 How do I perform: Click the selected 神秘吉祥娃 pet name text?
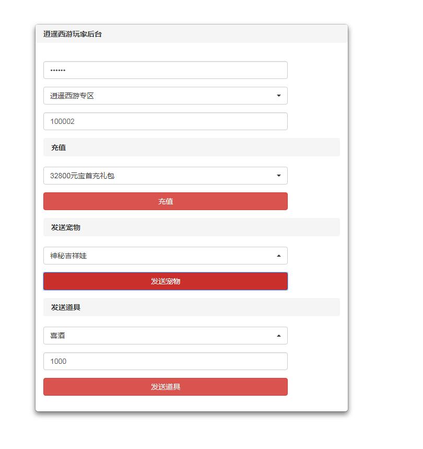click(x=68, y=256)
